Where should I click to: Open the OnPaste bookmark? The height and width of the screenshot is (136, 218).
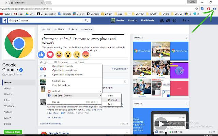click(93, 14)
